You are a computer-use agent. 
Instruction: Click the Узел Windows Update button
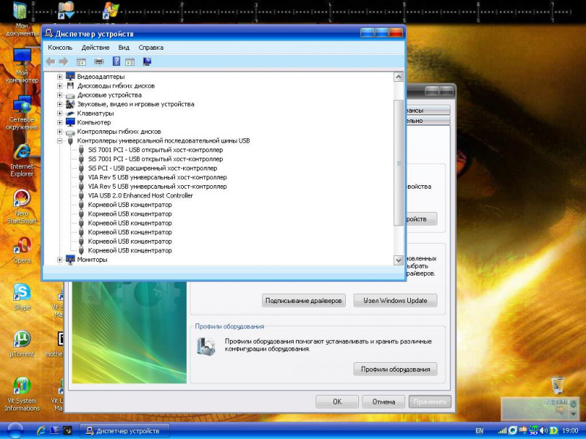click(395, 301)
